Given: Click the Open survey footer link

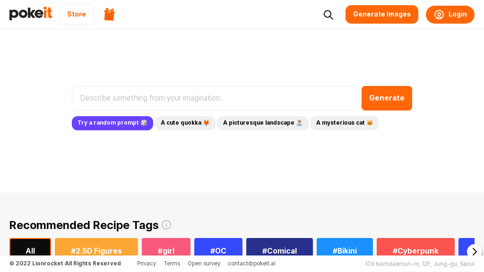Looking at the screenshot, I should point(204,263).
